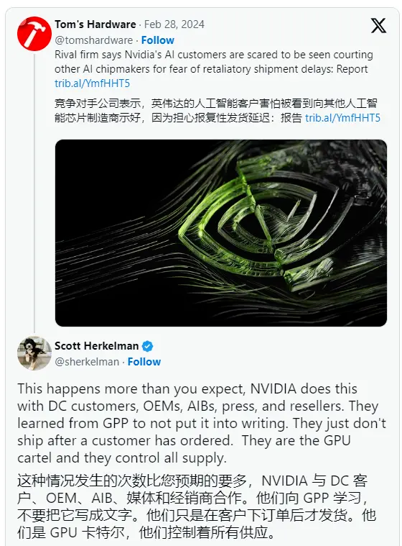This screenshot has width=402, height=546.
Task: Open the first trib.al/YmfHHT5 link
Action: (x=92, y=83)
